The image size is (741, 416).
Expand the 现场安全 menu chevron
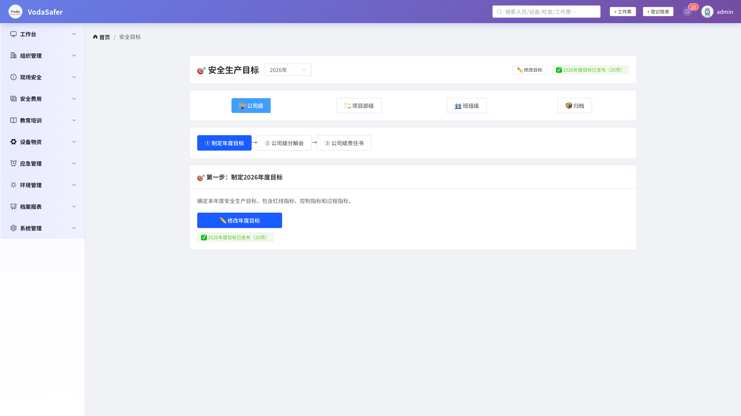click(x=74, y=77)
